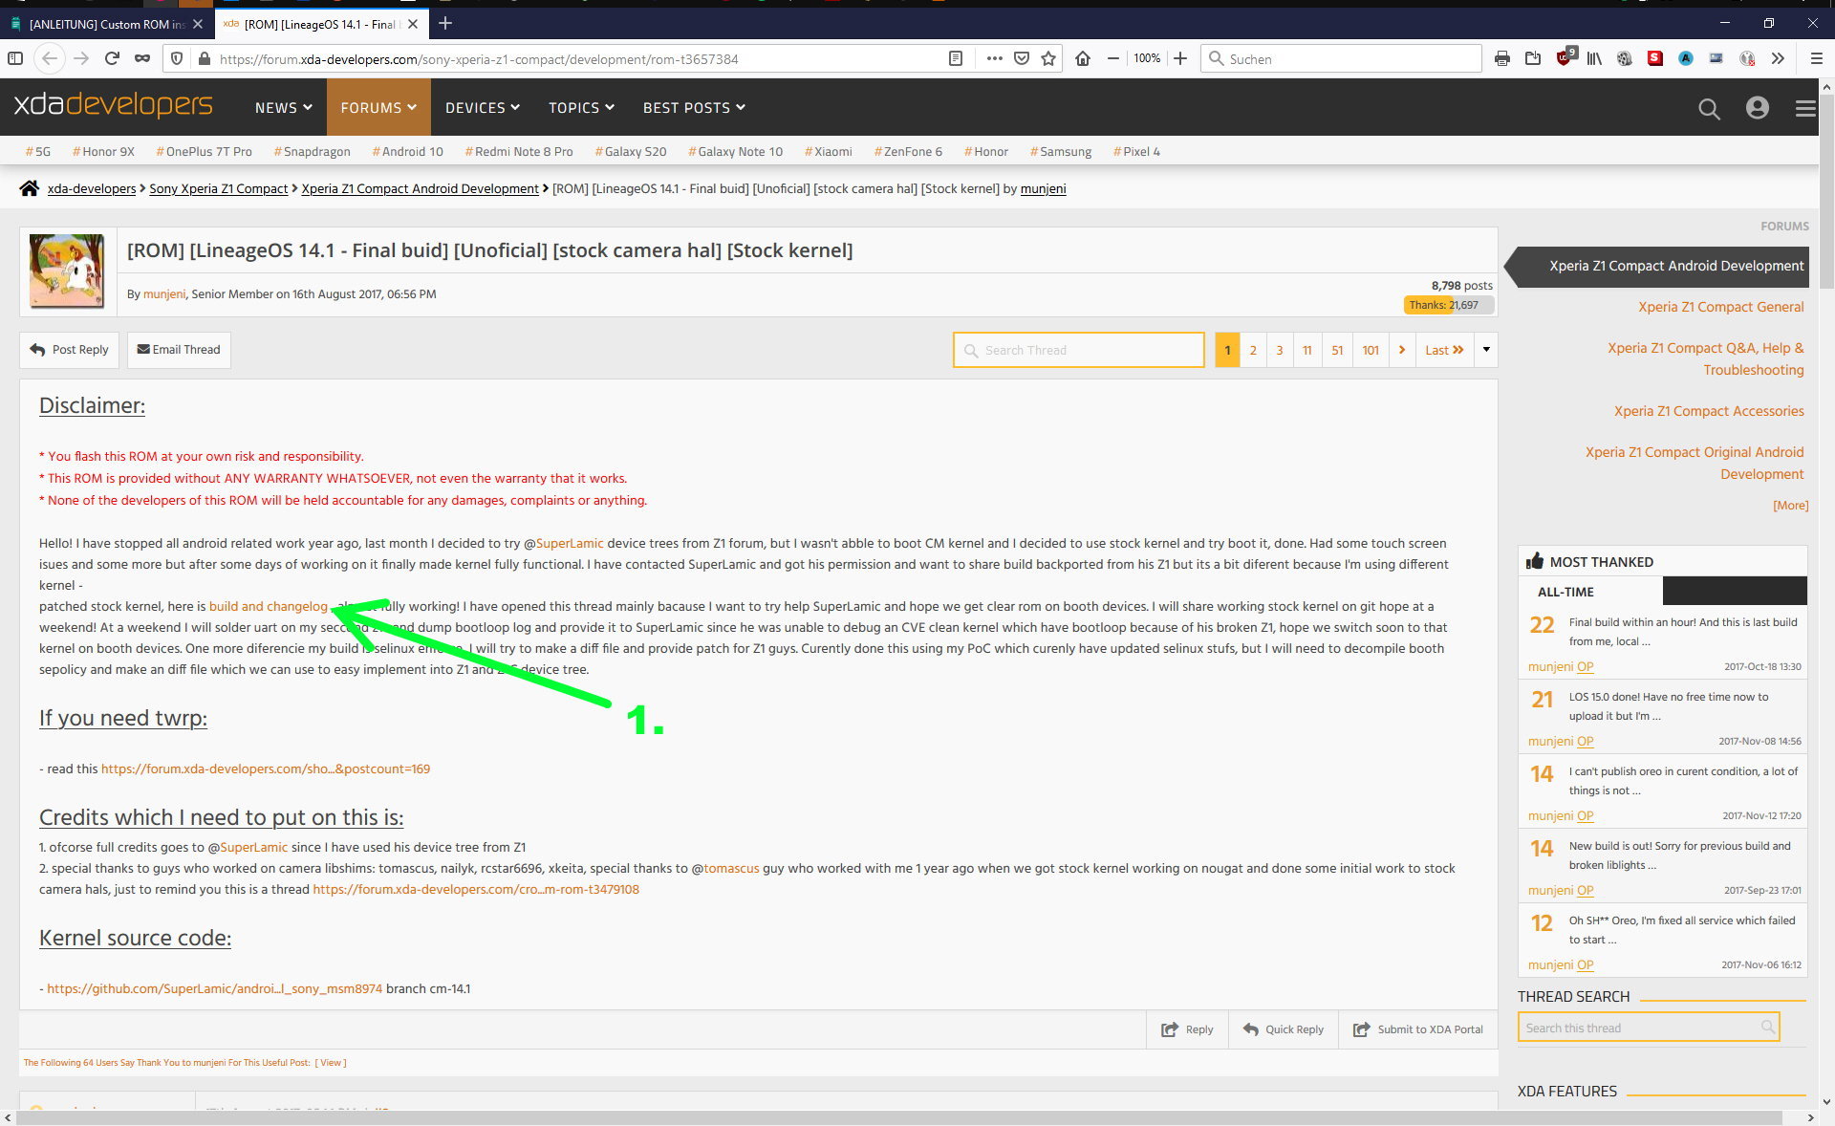Print the page using printer icon
1835x1126 pixels.
point(1502,58)
